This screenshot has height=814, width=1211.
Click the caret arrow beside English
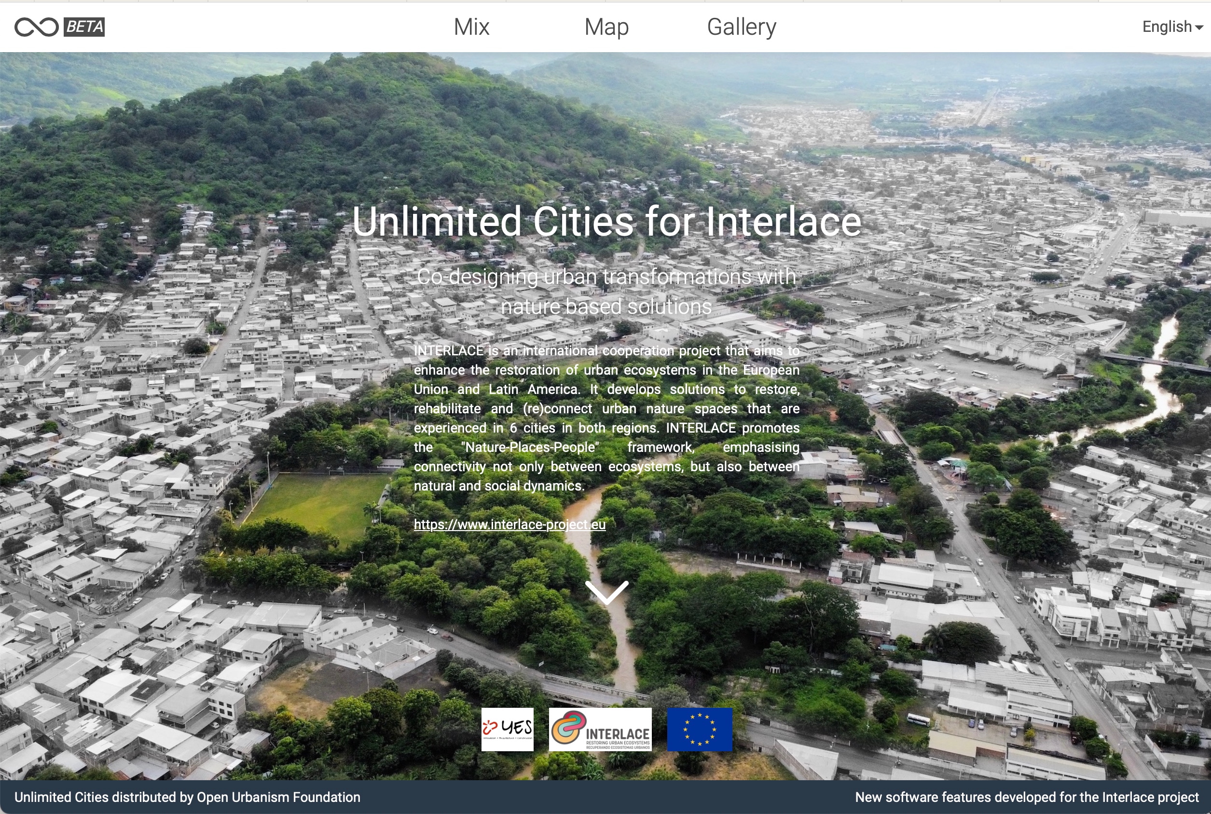tap(1199, 28)
